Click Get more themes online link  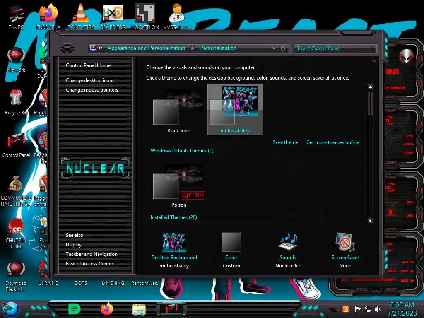point(332,142)
